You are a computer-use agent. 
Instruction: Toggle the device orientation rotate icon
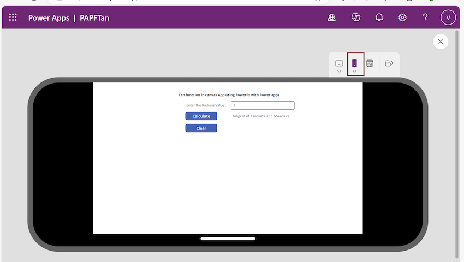pos(389,63)
